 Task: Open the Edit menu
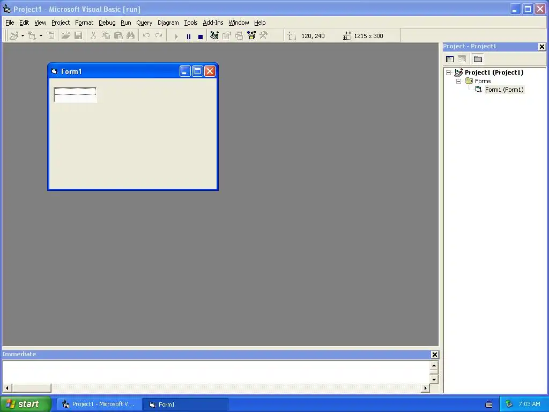point(24,23)
